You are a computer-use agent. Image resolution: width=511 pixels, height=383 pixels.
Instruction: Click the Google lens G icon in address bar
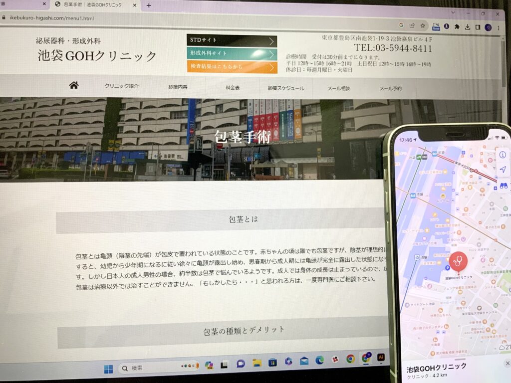tap(401, 25)
